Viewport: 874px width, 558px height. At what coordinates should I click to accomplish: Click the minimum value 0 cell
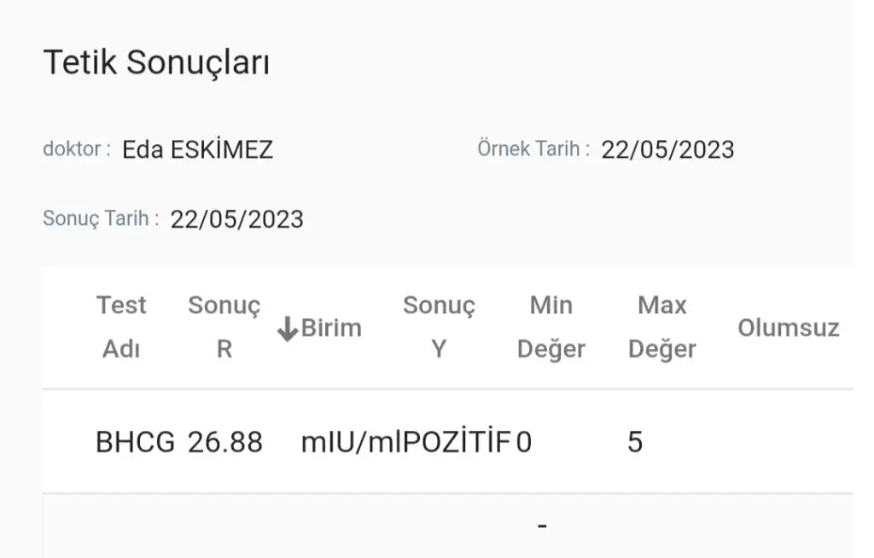click(x=524, y=442)
